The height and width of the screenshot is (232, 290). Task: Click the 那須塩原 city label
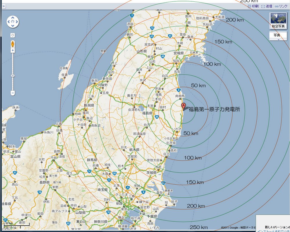(x=139, y=134)
